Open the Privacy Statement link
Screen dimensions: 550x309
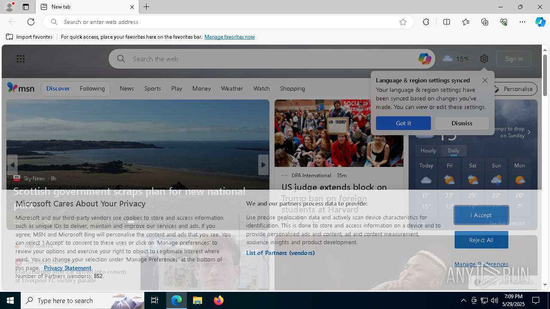(67, 268)
